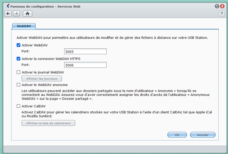Check Activer le WebDAV anonyme

click(x=18, y=85)
